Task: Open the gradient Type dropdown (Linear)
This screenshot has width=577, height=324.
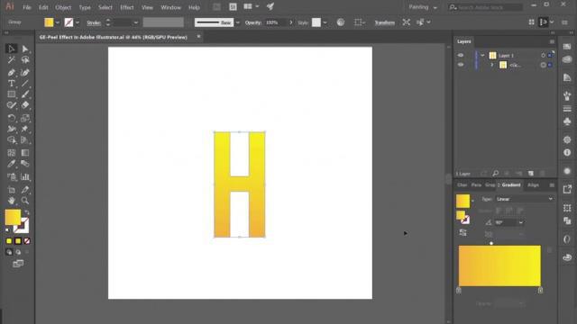Action: 524,199
